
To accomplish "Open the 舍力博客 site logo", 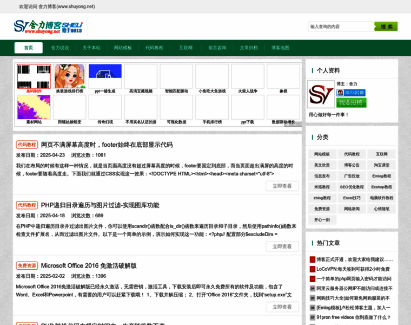I will (48, 27).
